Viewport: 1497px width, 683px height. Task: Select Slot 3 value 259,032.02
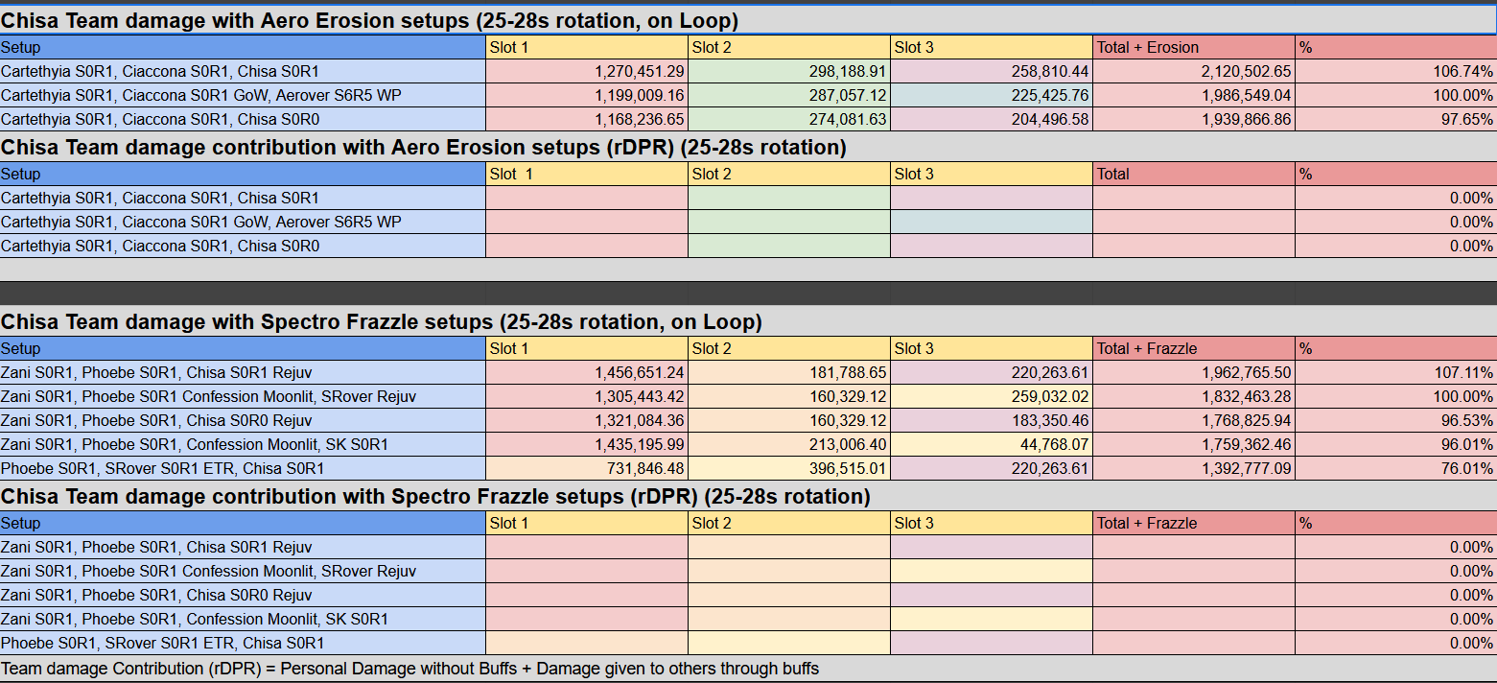[x=992, y=396]
